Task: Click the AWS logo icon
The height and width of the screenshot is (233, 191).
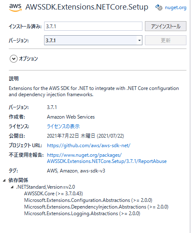Action: [x=15, y=7]
